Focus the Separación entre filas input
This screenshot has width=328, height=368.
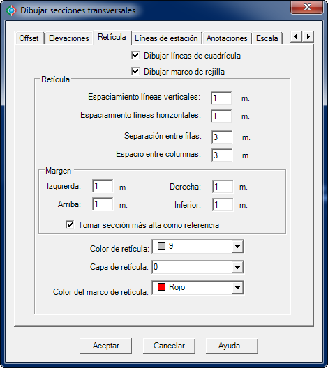pos(222,137)
